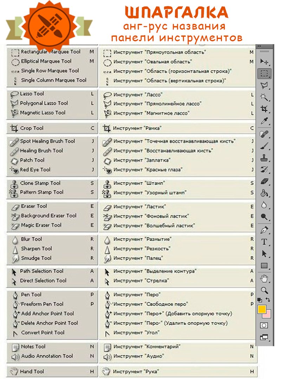The image size is (282, 379).
Task: Select the Magic Wand icon in the vertical toolbar
Action: (264, 98)
